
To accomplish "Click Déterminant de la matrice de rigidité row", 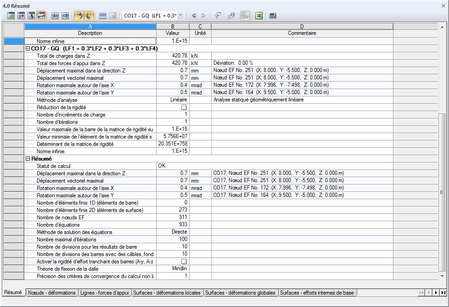I will point(90,144).
